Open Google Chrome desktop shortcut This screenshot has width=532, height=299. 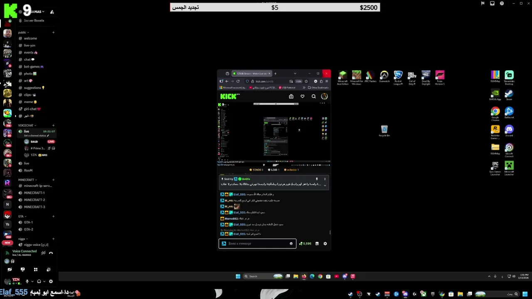click(495, 113)
